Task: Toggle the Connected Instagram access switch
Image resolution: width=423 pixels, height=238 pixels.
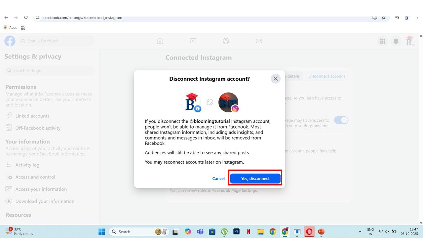Action: pos(341,120)
